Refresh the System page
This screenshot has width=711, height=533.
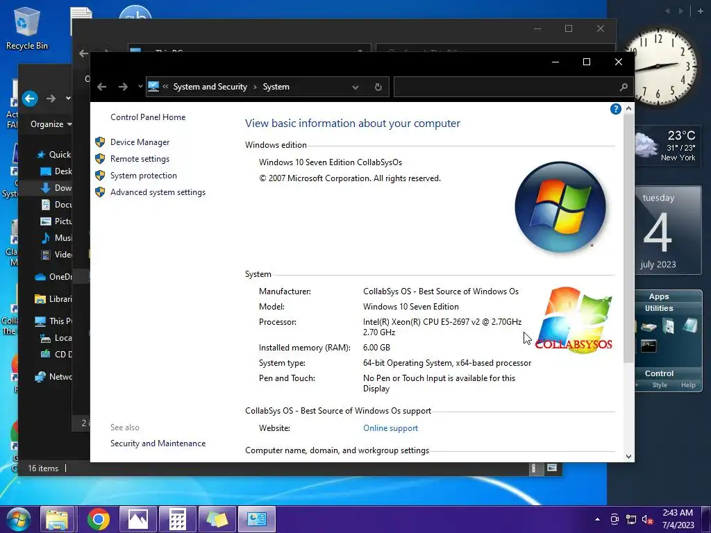[x=378, y=87]
